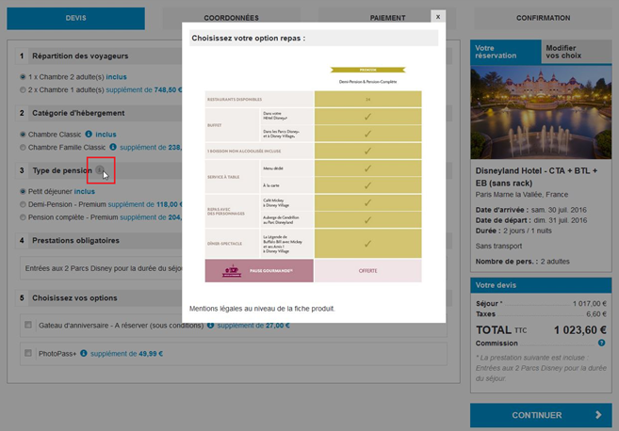Viewport: 619px width, 431px height.
Task: Close the meal option popup
Action: coord(437,16)
